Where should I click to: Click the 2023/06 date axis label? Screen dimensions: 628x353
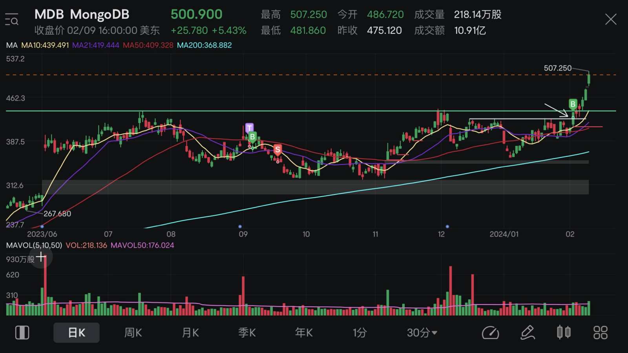(x=42, y=234)
